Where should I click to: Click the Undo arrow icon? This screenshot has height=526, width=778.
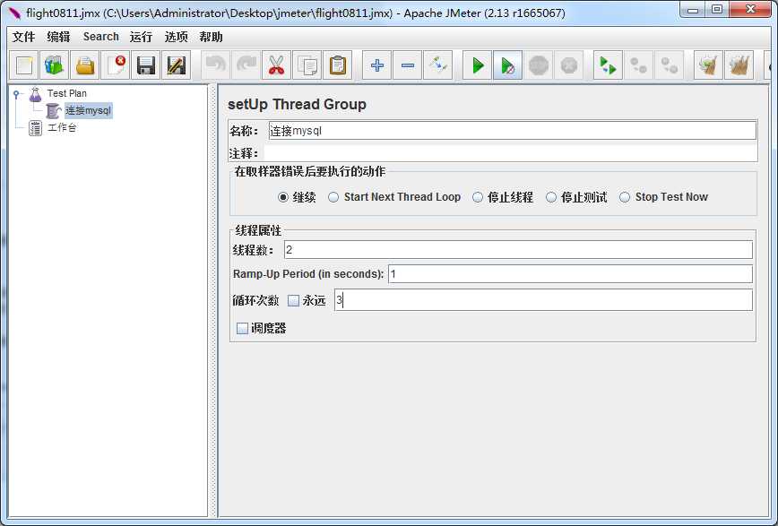tap(216, 65)
